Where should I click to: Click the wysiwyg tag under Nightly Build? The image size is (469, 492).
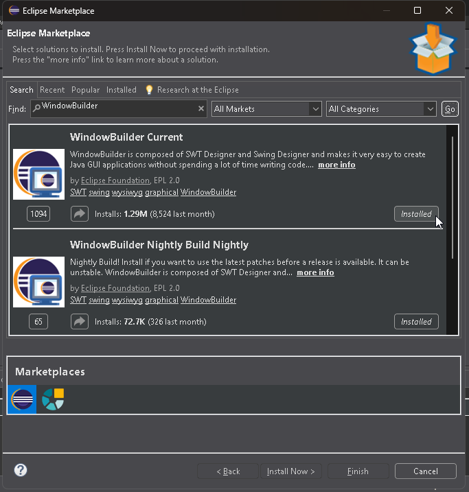pyautogui.click(x=127, y=300)
